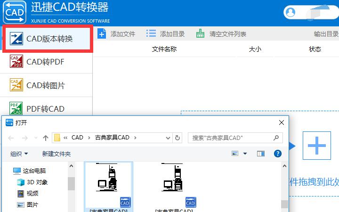Click the address bar folder icon
339x212 pixels.
57,138
